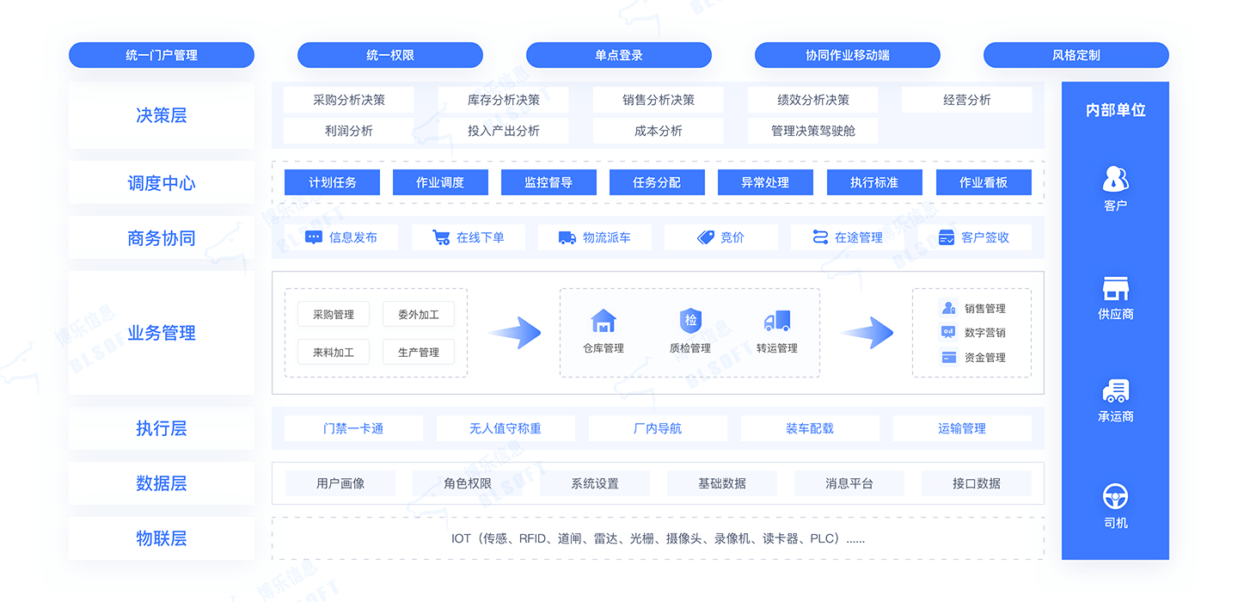Select the 司机 steering wheel icon
Image resolution: width=1238 pixels, height=602 pixels.
tap(1115, 496)
